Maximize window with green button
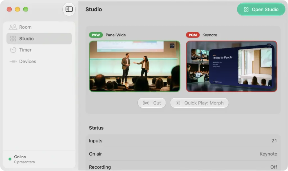The width and height of the screenshot is (288, 171). click(26, 9)
